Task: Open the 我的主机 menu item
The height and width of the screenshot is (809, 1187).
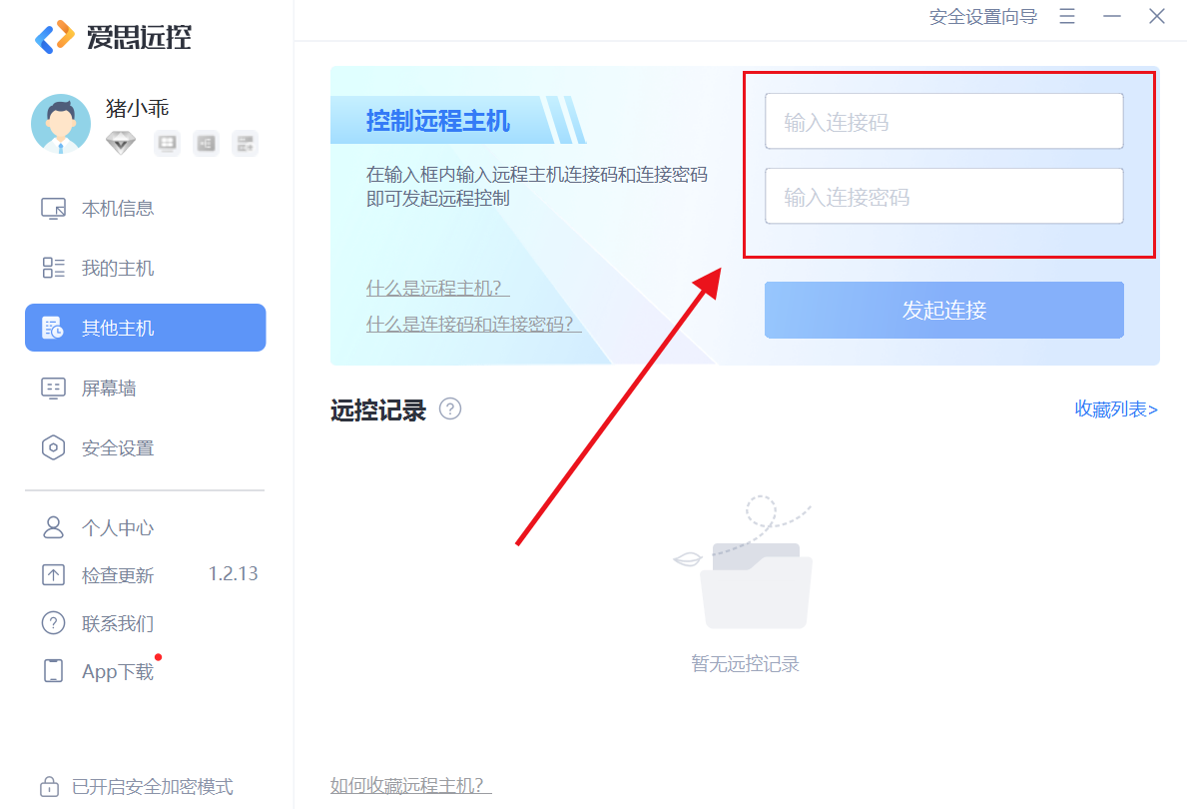Action: click(x=146, y=268)
